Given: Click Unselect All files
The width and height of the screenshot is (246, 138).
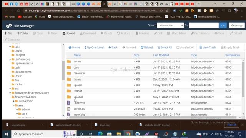Looking at the screenshot, I should (185, 48).
